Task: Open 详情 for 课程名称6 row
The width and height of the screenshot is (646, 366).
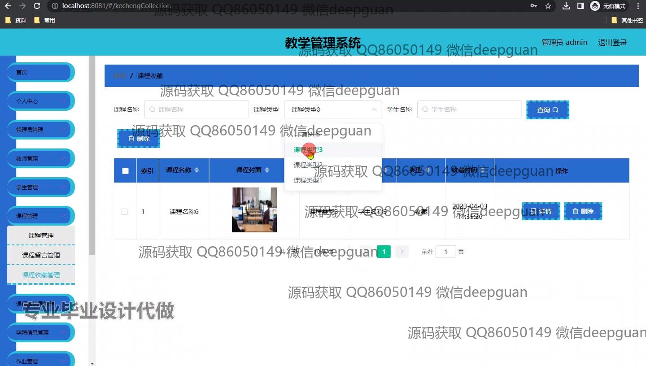Action: 541,211
